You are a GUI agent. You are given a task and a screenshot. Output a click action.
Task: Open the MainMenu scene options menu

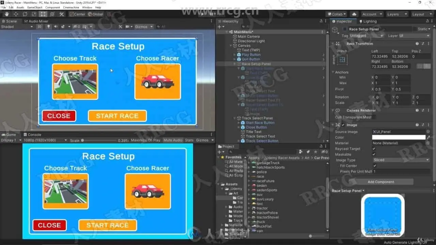point(322,32)
